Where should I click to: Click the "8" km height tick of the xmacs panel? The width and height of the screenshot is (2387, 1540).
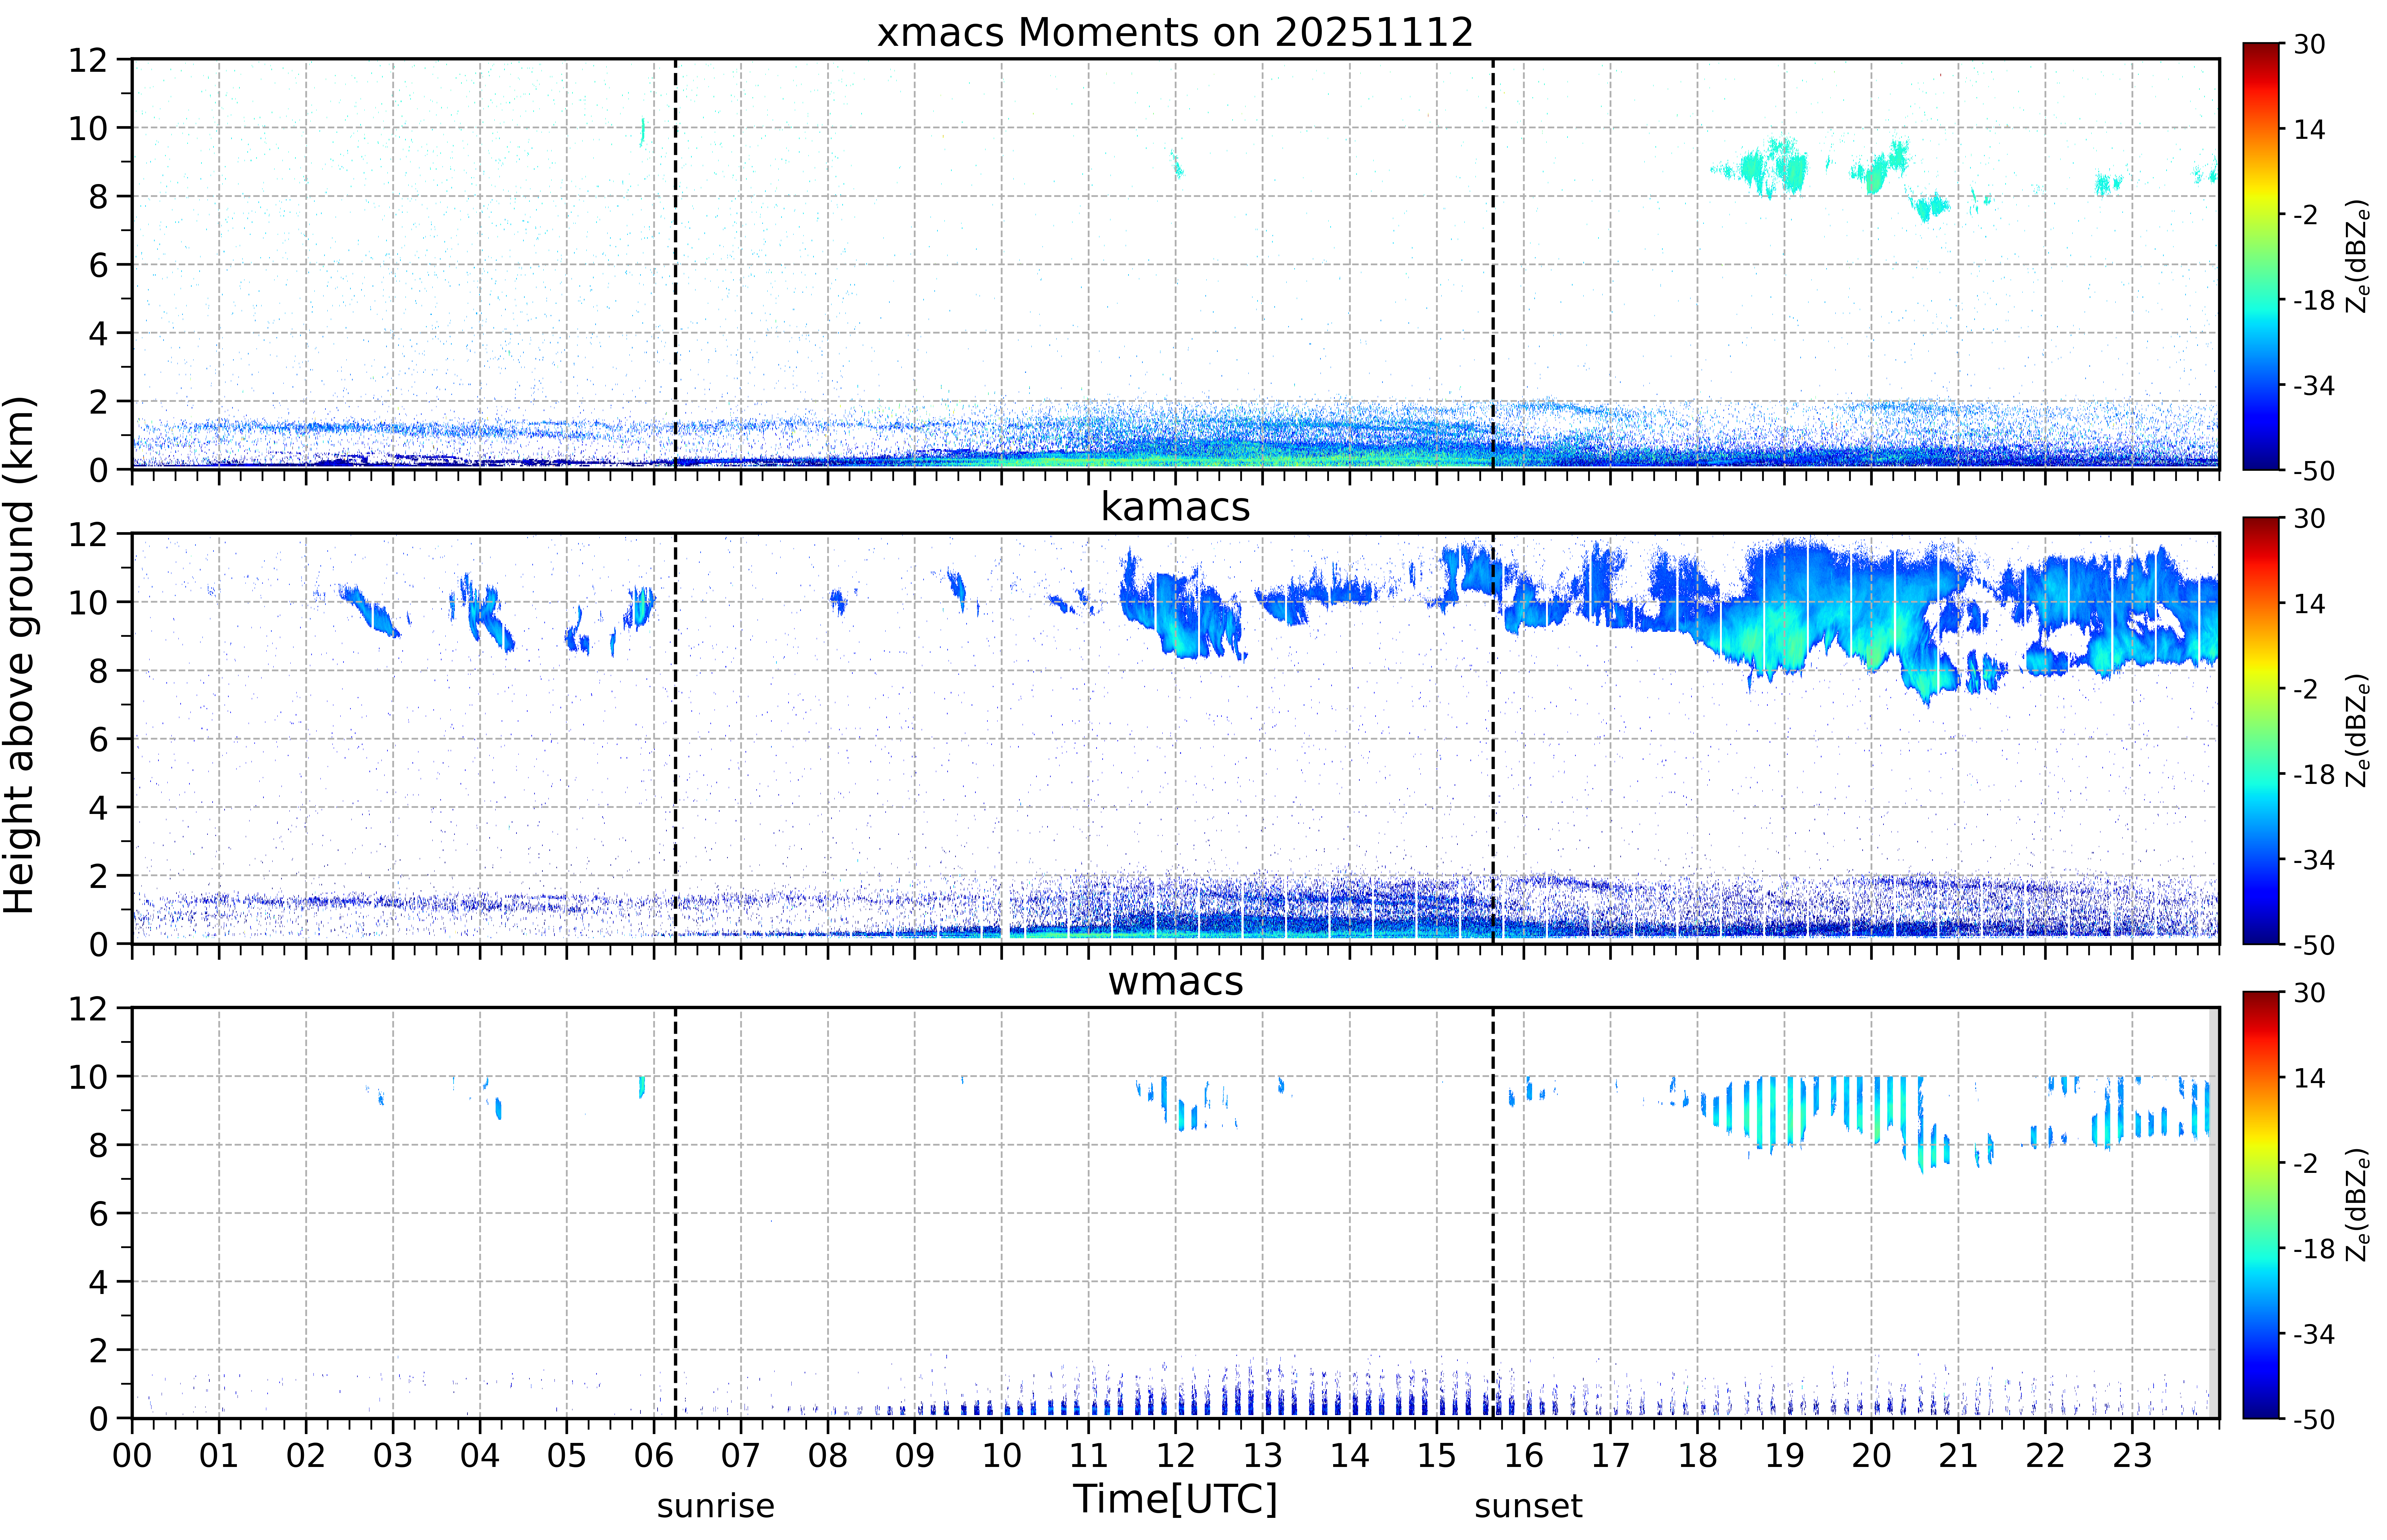(98, 197)
